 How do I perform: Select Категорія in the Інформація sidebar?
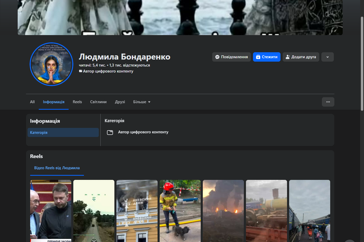[63, 133]
